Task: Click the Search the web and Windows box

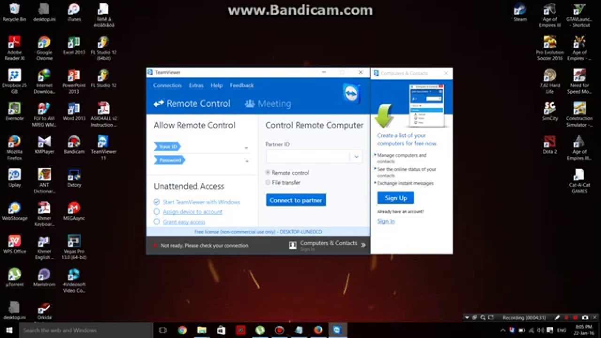Action: [86, 330]
